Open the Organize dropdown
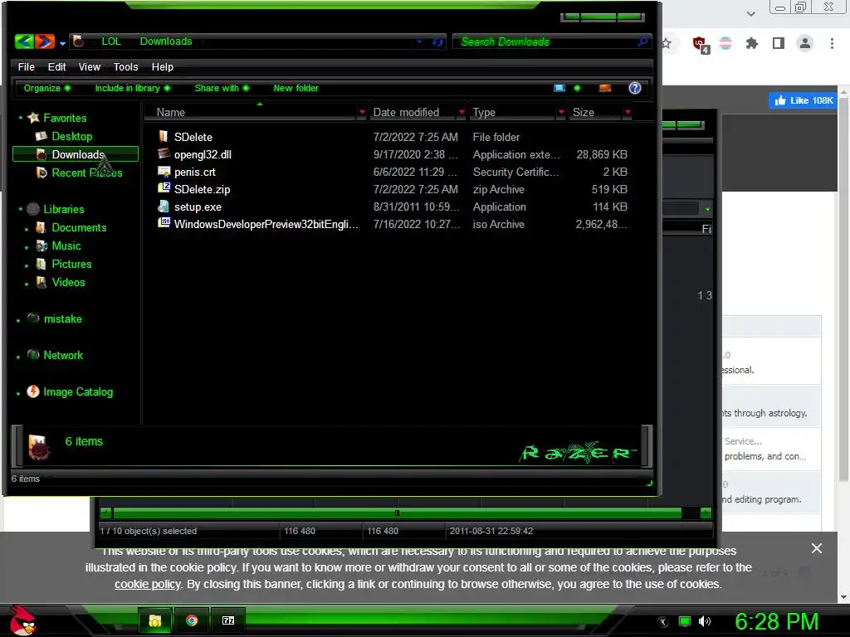Image resolution: width=850 pixels, height=637 pixels. (x=47, y=88)
